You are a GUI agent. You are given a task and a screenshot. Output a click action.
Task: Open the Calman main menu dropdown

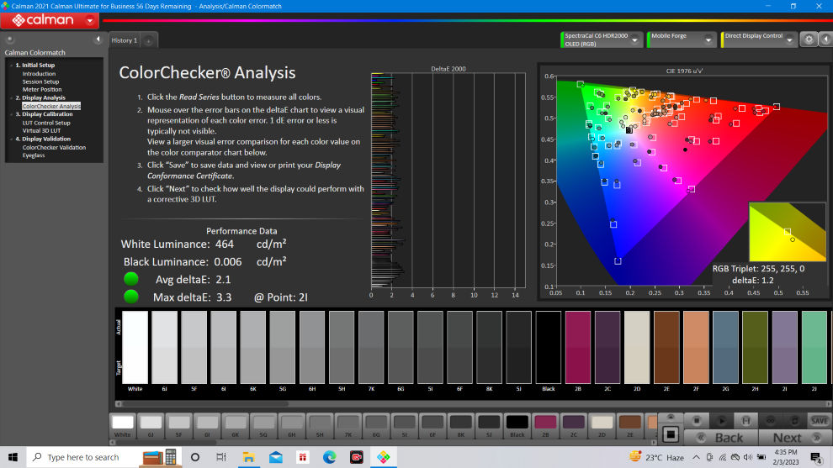(x=90, y=21)
